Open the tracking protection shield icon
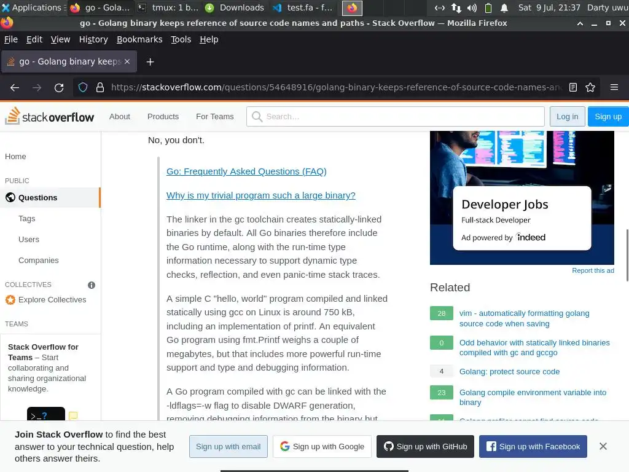The width and height of the screenshot is (629, 472). tap(83, 87)
